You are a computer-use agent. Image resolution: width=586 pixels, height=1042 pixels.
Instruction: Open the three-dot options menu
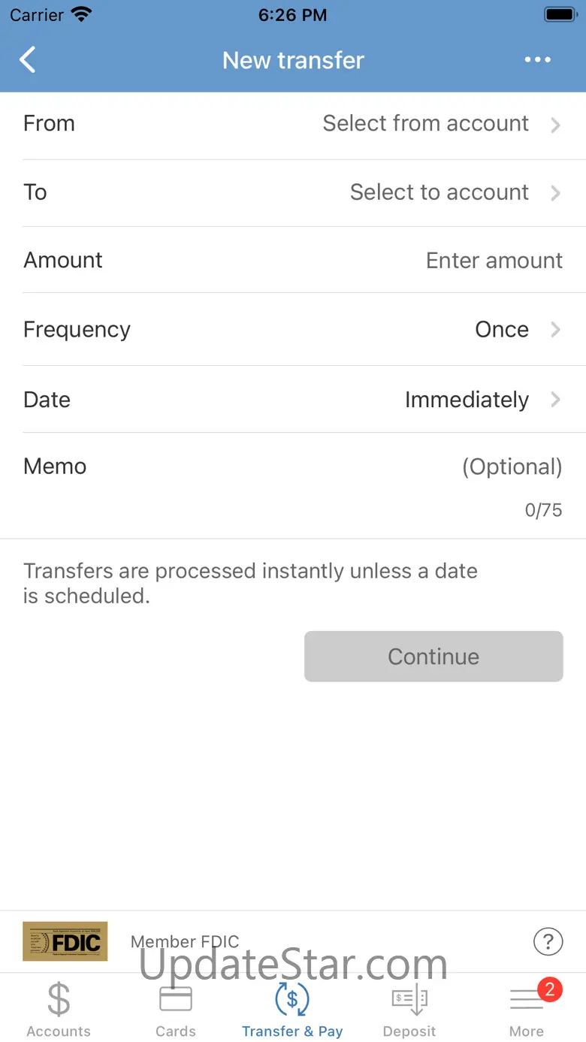(537, 60)
